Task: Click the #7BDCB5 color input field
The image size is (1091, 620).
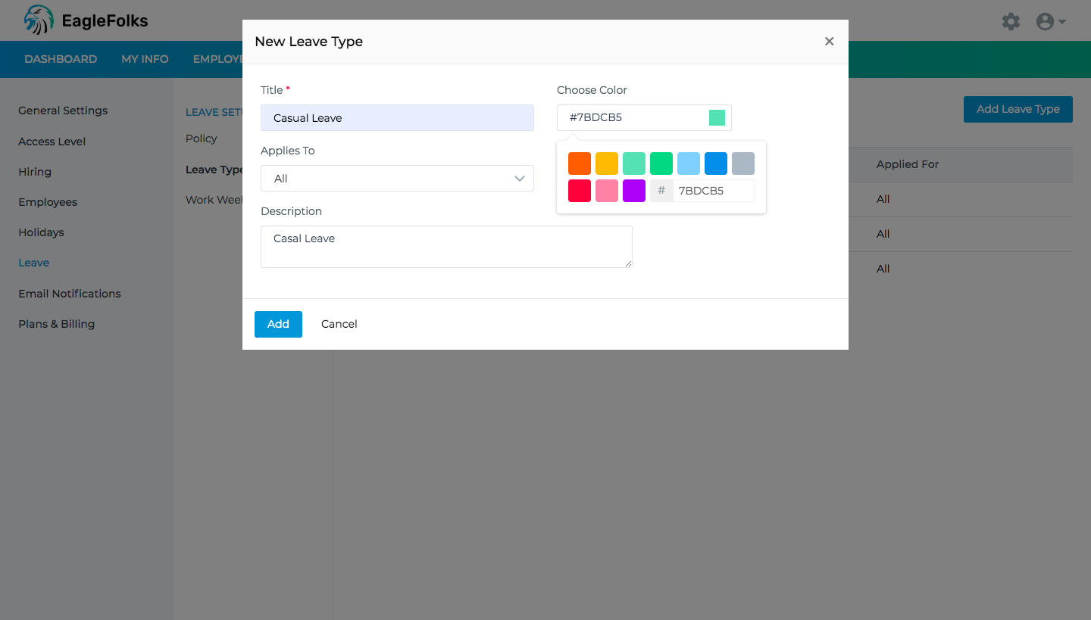Action: point(644,118)
